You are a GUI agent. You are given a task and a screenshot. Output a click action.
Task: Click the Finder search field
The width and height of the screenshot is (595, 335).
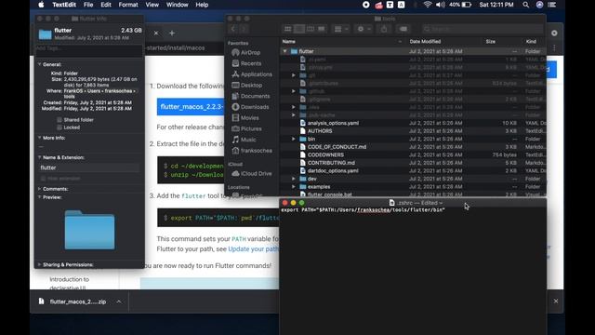click(x=482, y=29)
